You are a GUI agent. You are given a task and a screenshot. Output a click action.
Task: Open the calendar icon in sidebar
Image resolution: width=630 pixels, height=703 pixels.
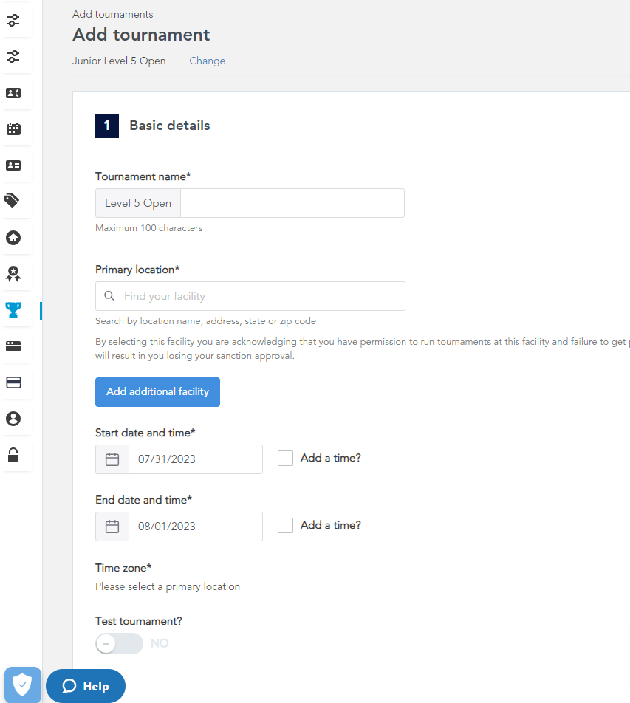pos(13,129)
